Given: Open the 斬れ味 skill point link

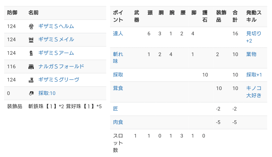Looking at the screenshot, I should pos(118,58).
